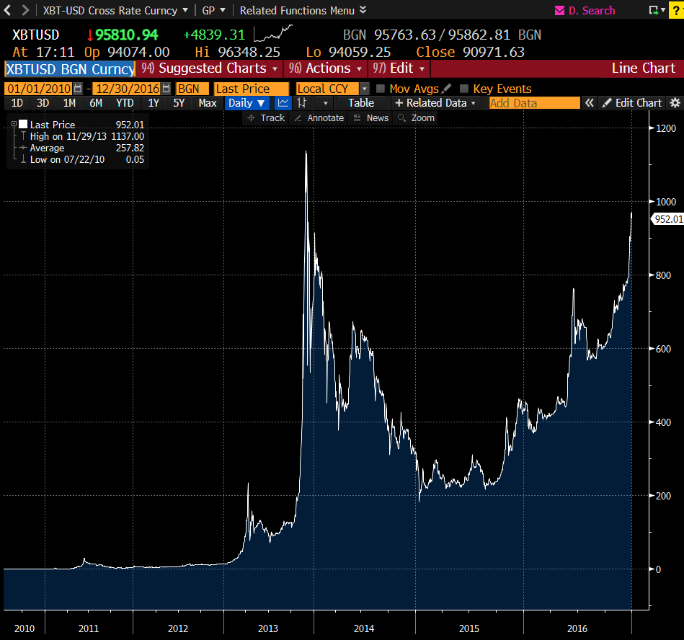Collapse the toolbar with the double chevron

(x=590, y=102)
